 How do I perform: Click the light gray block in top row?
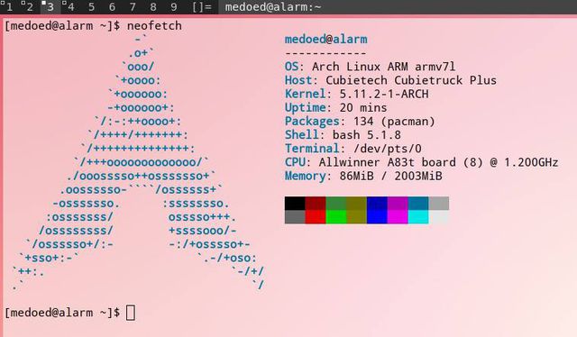[x=439, y=203]
